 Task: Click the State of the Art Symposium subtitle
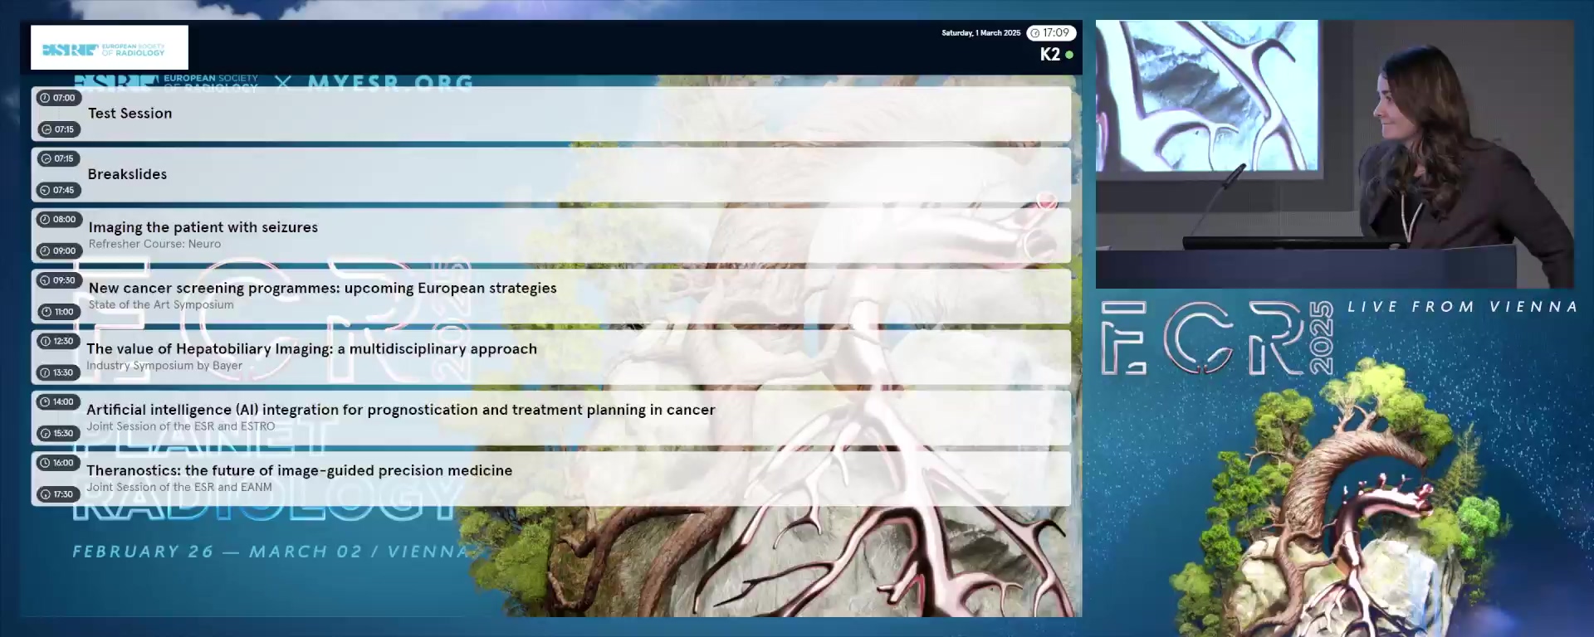[x=161, y=305]
